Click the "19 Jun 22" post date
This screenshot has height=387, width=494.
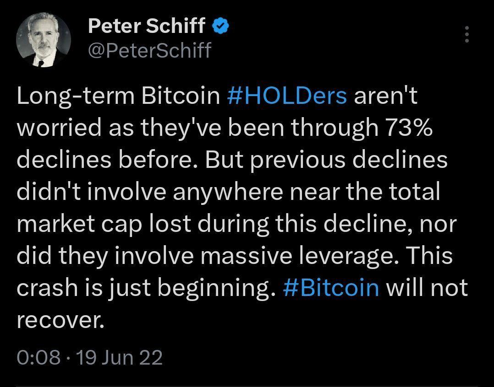120,357
